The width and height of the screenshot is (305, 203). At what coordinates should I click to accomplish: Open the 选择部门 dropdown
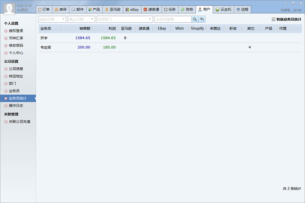pos(124,19)
